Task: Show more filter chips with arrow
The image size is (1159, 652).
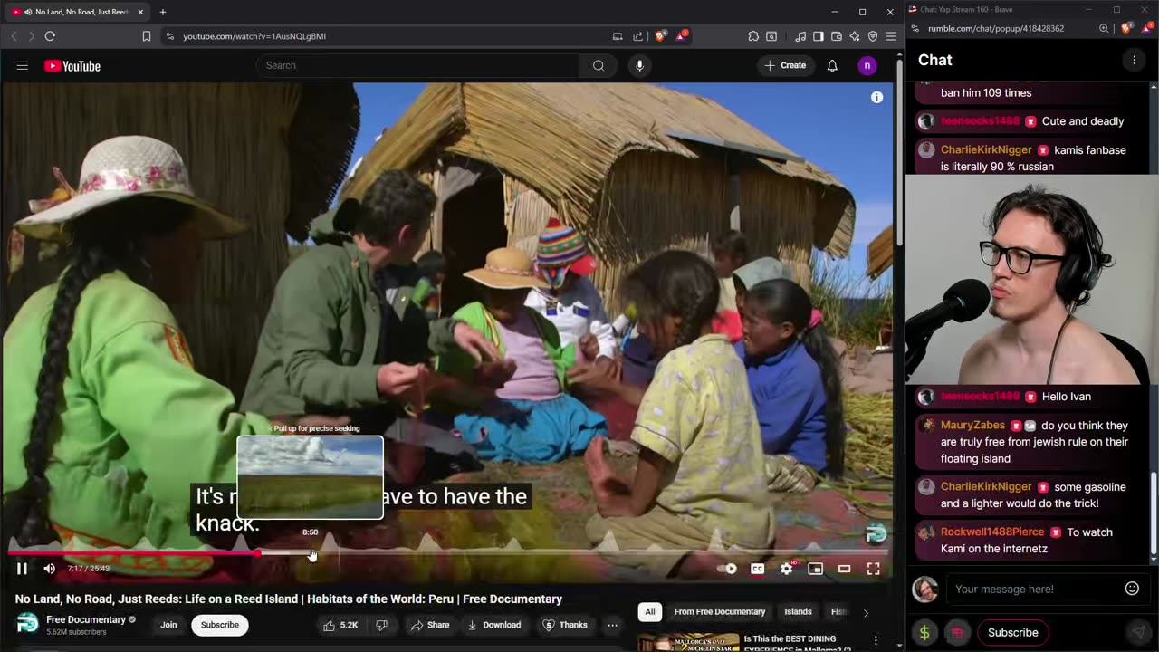Action: click(x=866, y=613)
